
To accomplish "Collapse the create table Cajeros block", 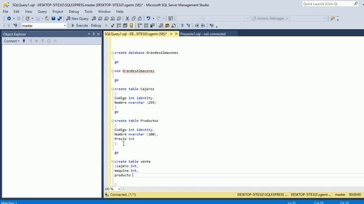I will click(113, 89).
